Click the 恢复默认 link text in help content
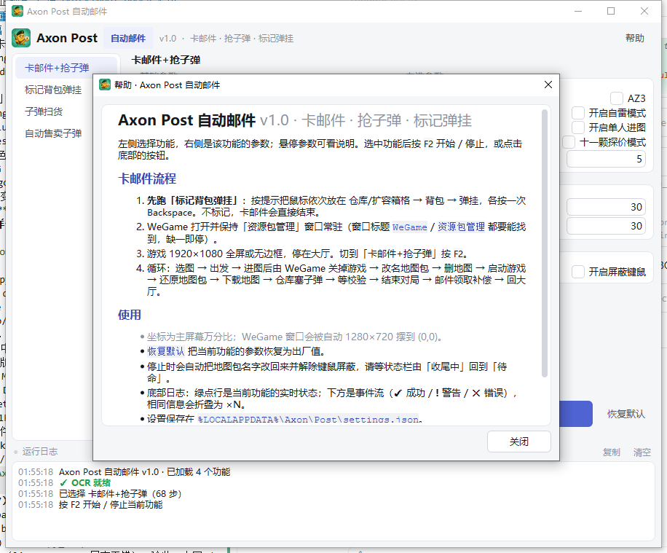Image resolution: width=667 pixels, height=553 pixels. [165, 351]
